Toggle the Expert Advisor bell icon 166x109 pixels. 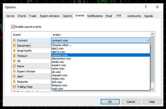(14, 71)
